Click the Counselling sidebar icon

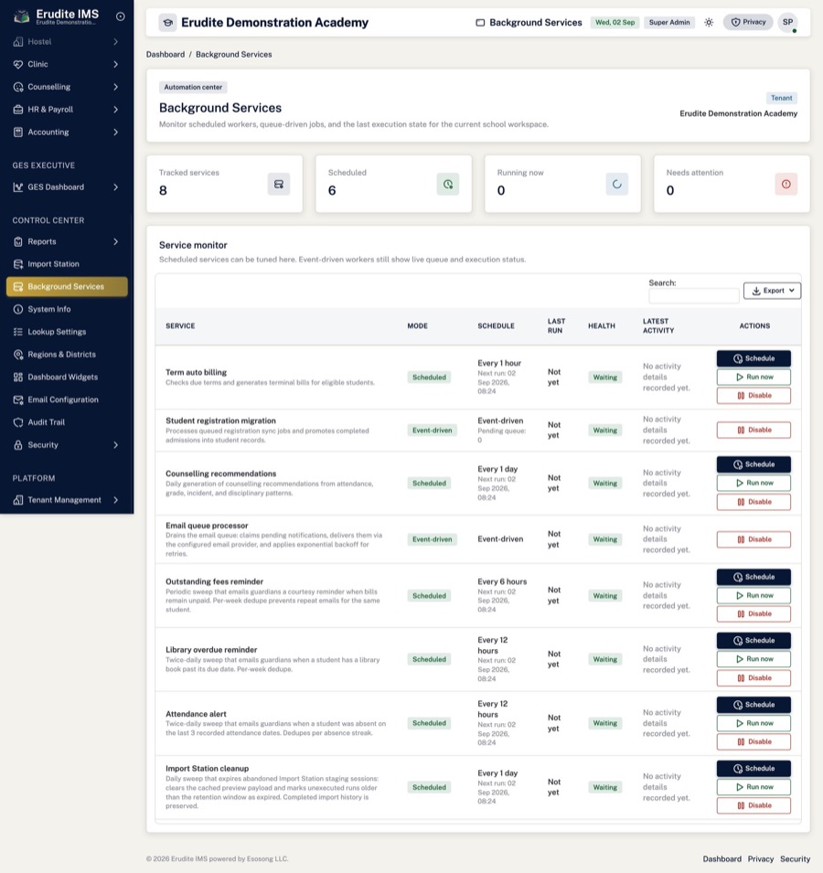coord(17,87)
